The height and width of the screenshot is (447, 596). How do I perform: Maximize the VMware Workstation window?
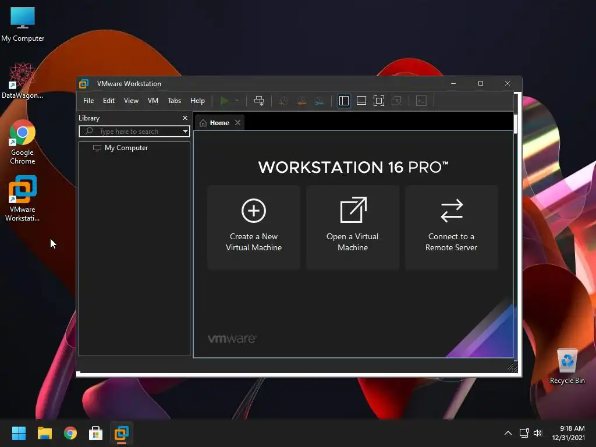coord(480,83)
